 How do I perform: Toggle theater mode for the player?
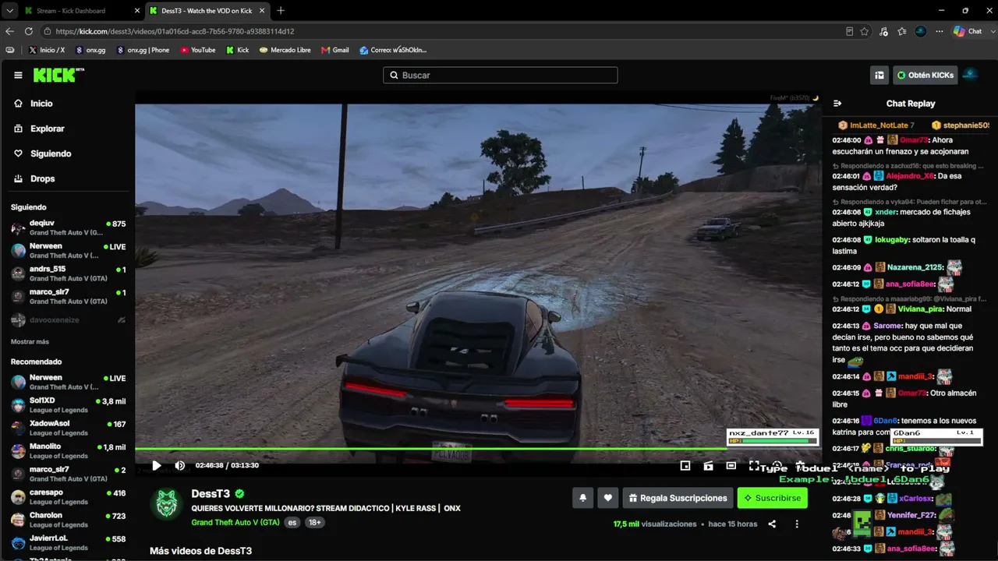pos(731,466)
